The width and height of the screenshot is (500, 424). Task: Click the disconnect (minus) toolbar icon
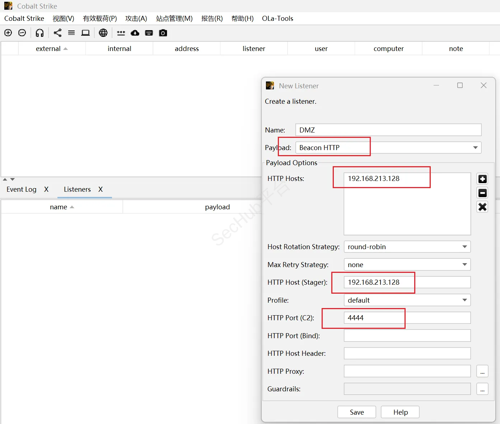click(22, 33)
